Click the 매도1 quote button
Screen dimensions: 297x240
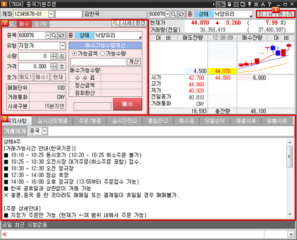[26, 77]
